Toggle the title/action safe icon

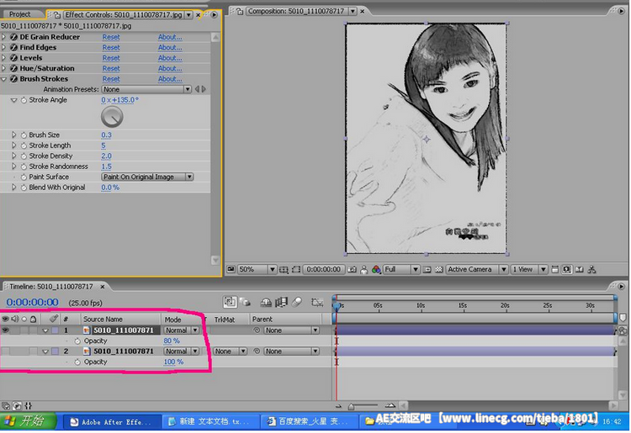tap(284, 270)
